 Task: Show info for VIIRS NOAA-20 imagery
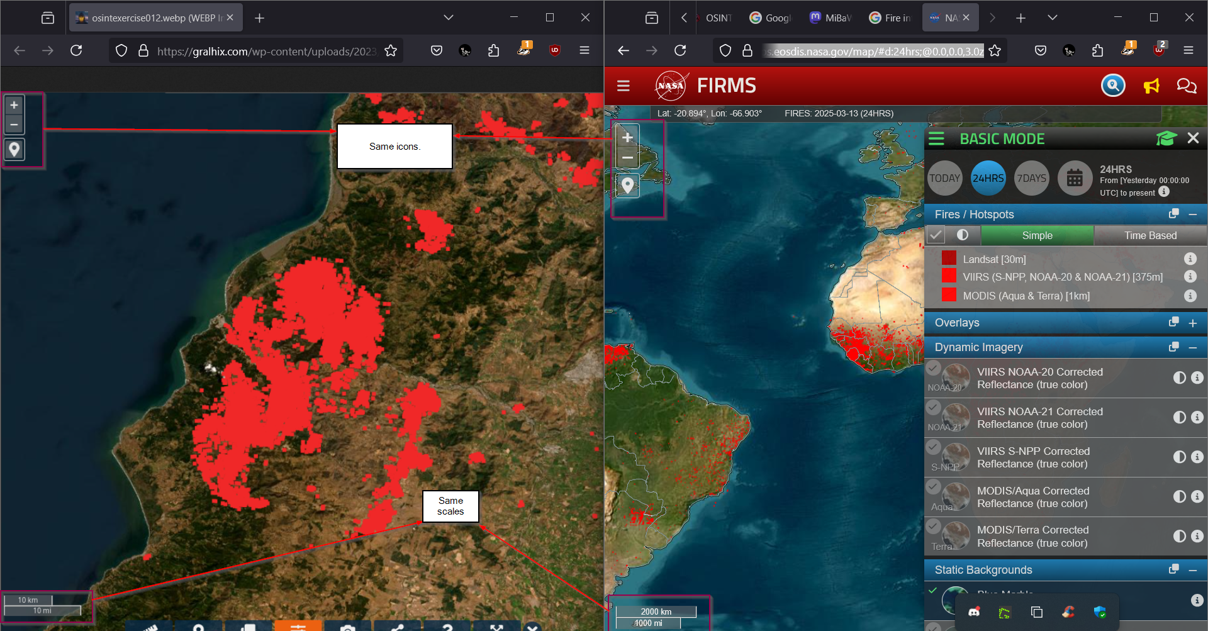coord(1197,377)
